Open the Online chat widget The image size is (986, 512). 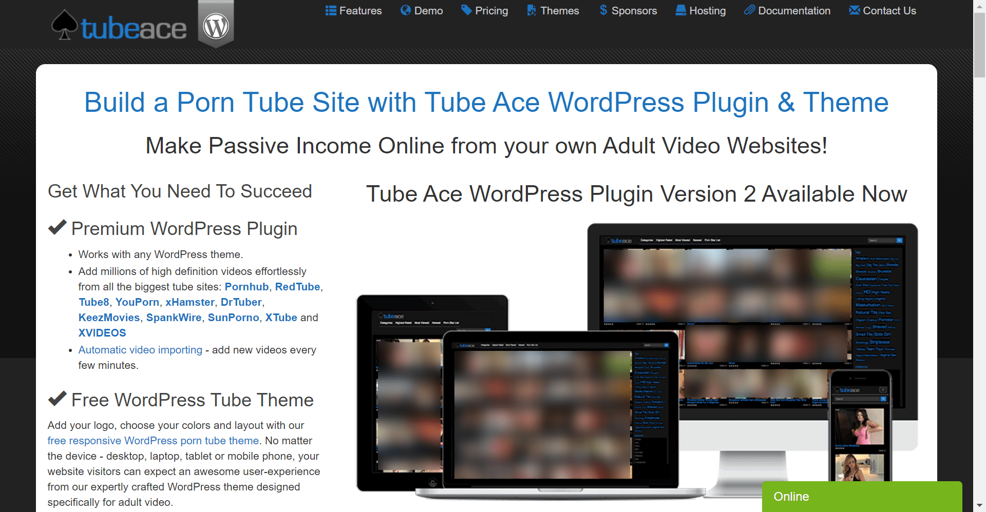(862, 497)
